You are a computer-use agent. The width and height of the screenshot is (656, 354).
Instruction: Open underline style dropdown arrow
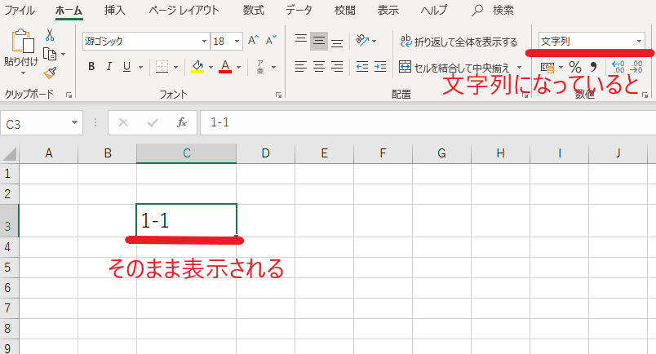pos(140,67)
